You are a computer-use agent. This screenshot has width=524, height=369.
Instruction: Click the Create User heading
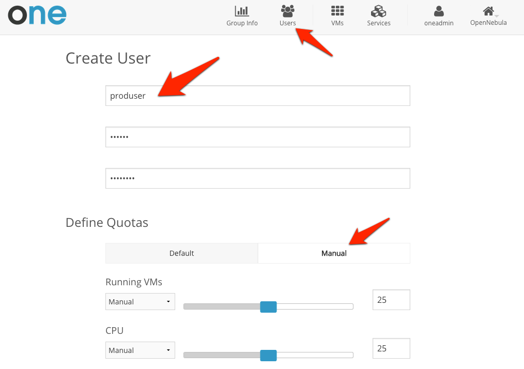click(x=108, y=58)
